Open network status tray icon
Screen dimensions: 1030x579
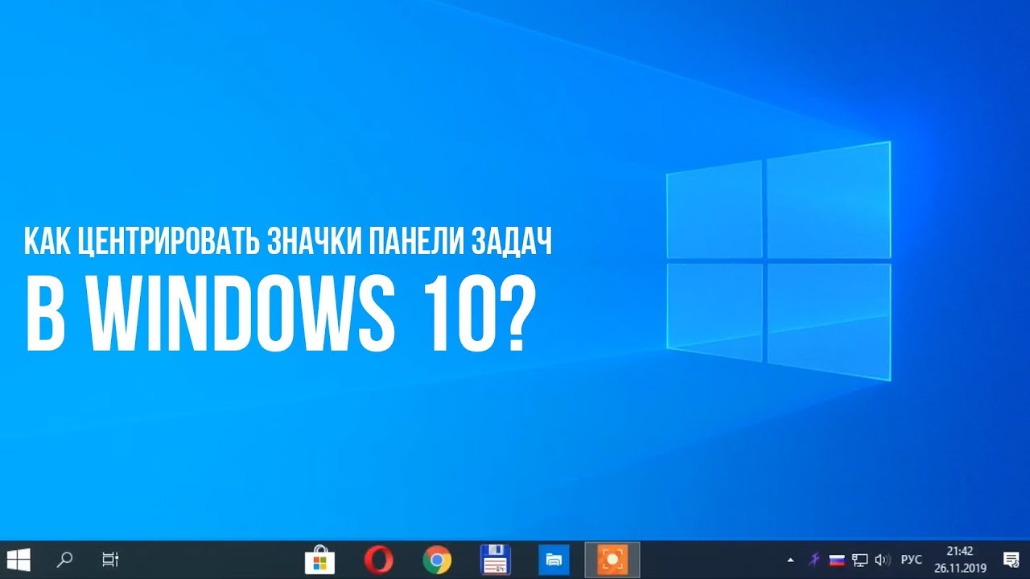(x=860, y=560)
